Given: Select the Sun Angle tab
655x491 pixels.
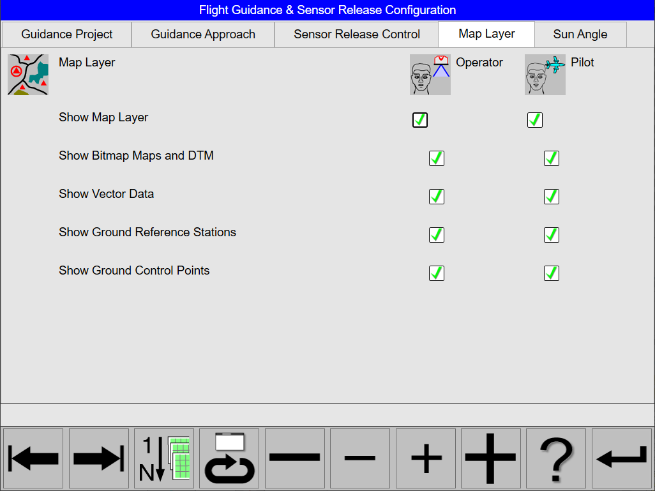Looking at the screenshot, I should (580, 34).
